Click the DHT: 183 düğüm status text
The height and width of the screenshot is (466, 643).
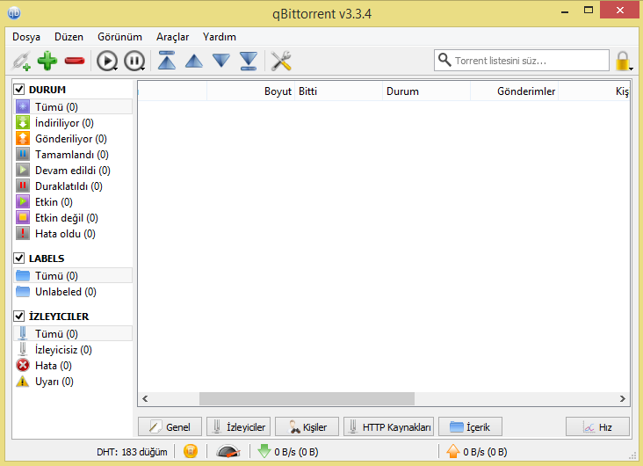pos(132,452)
